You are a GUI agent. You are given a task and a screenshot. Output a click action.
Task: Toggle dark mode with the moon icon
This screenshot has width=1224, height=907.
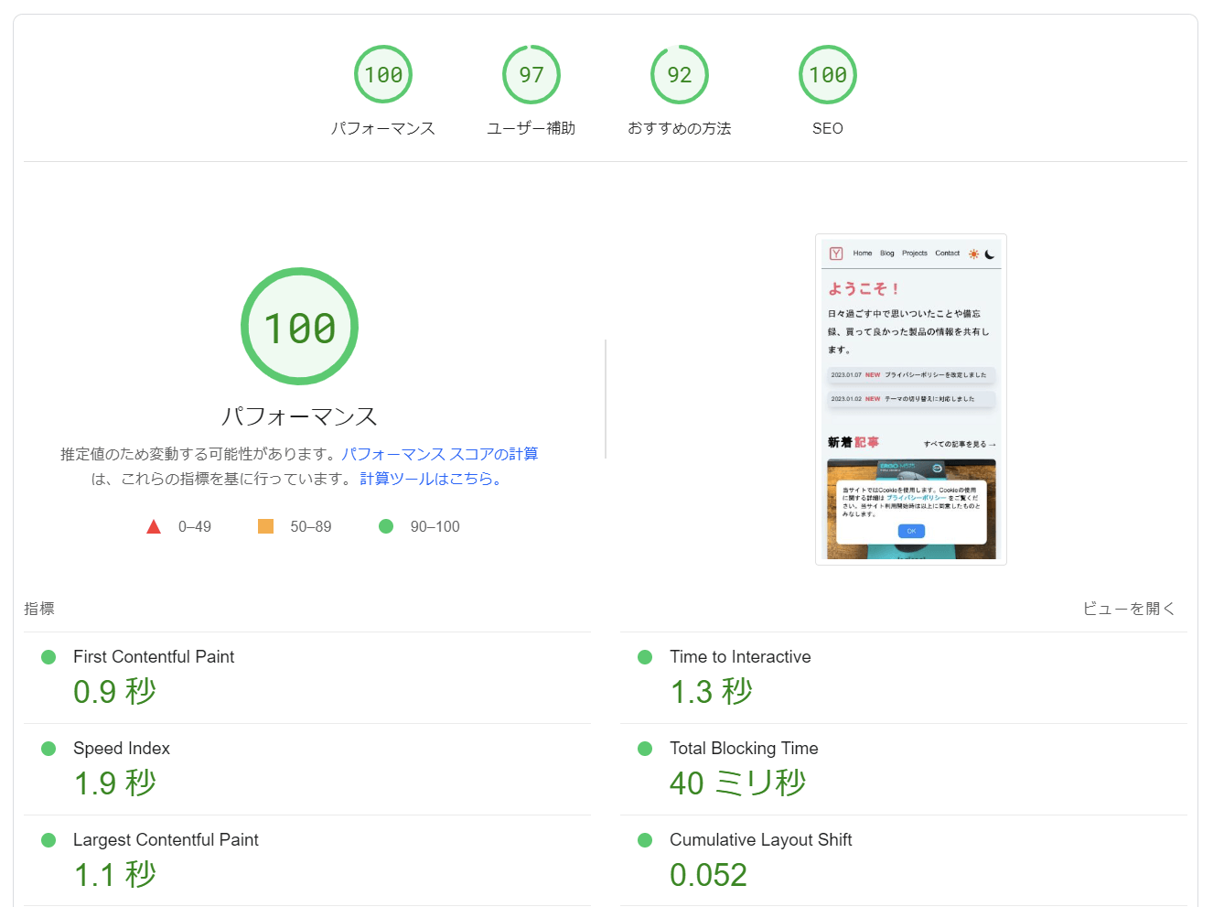pos(989,254)
